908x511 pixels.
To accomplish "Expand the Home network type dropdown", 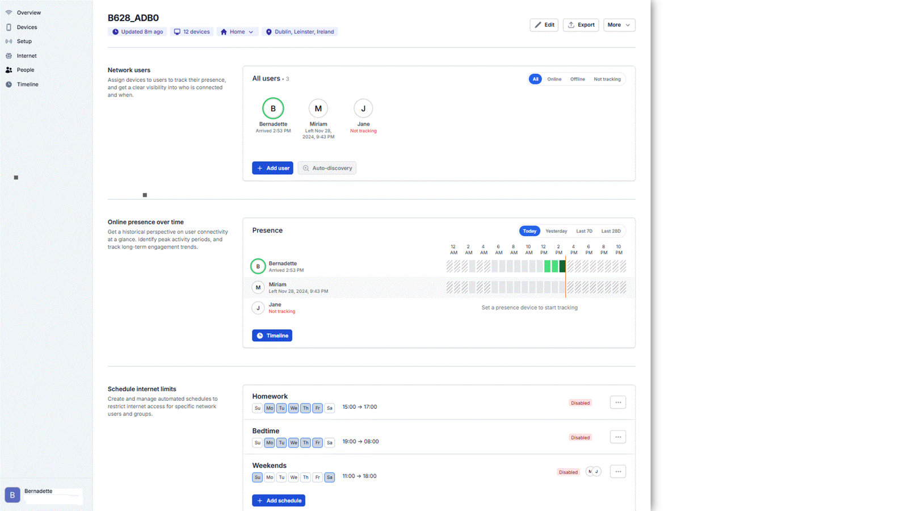I will click(237, 32).
